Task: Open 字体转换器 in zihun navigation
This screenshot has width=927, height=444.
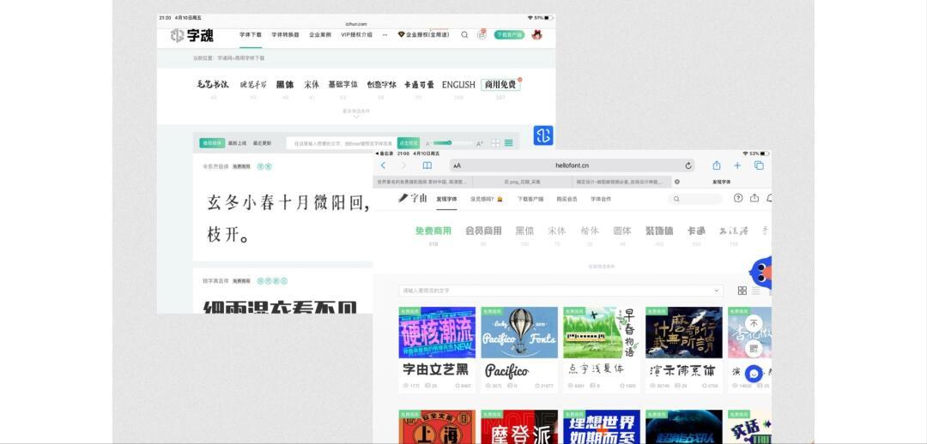Action: click(285, 35)
